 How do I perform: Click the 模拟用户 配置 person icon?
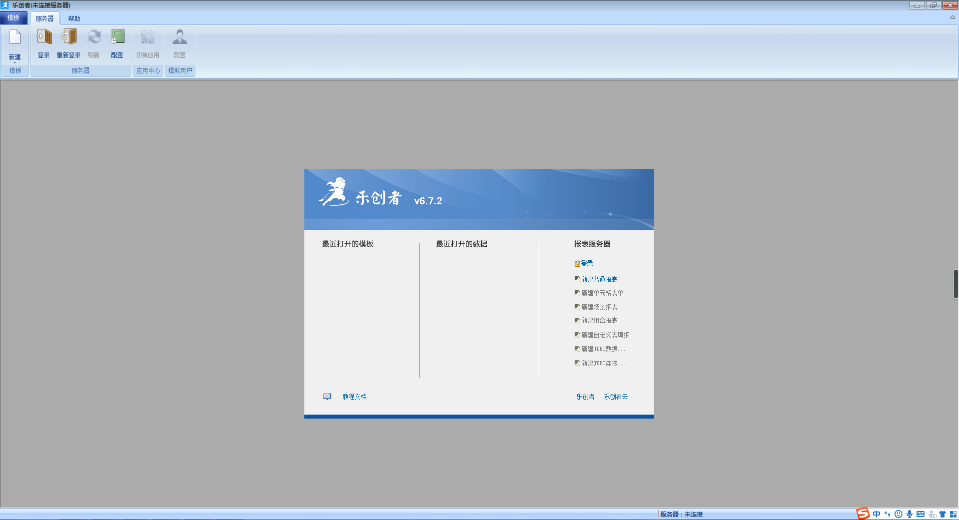(179, 37)
